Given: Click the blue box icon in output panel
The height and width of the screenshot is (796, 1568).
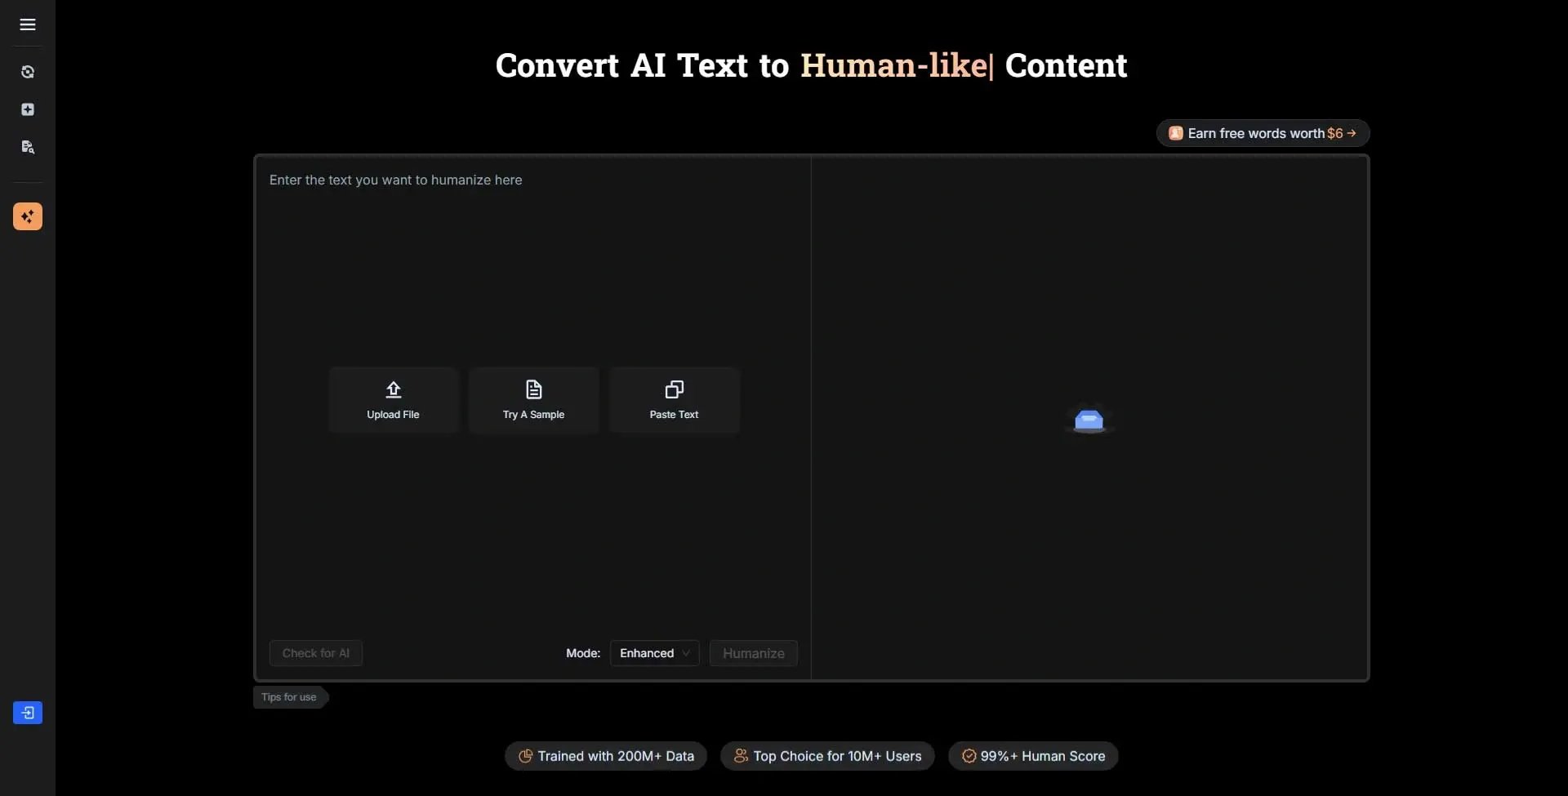Looking at the screenshot, I should tap(1089, 420).
